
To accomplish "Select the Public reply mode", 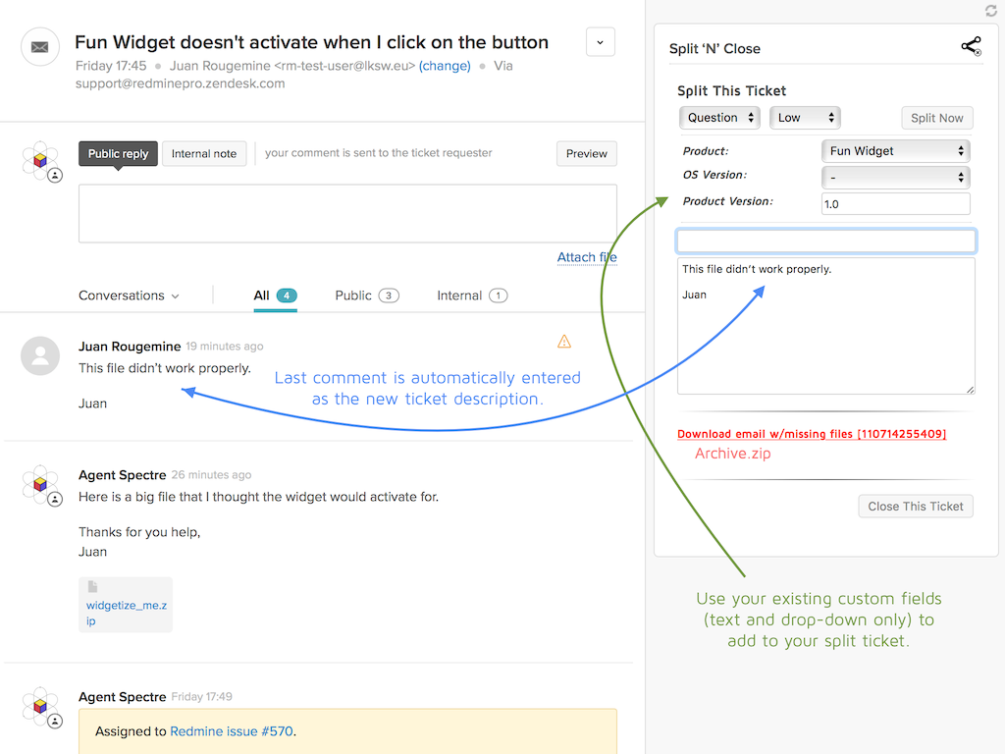I will click(118, 154).
